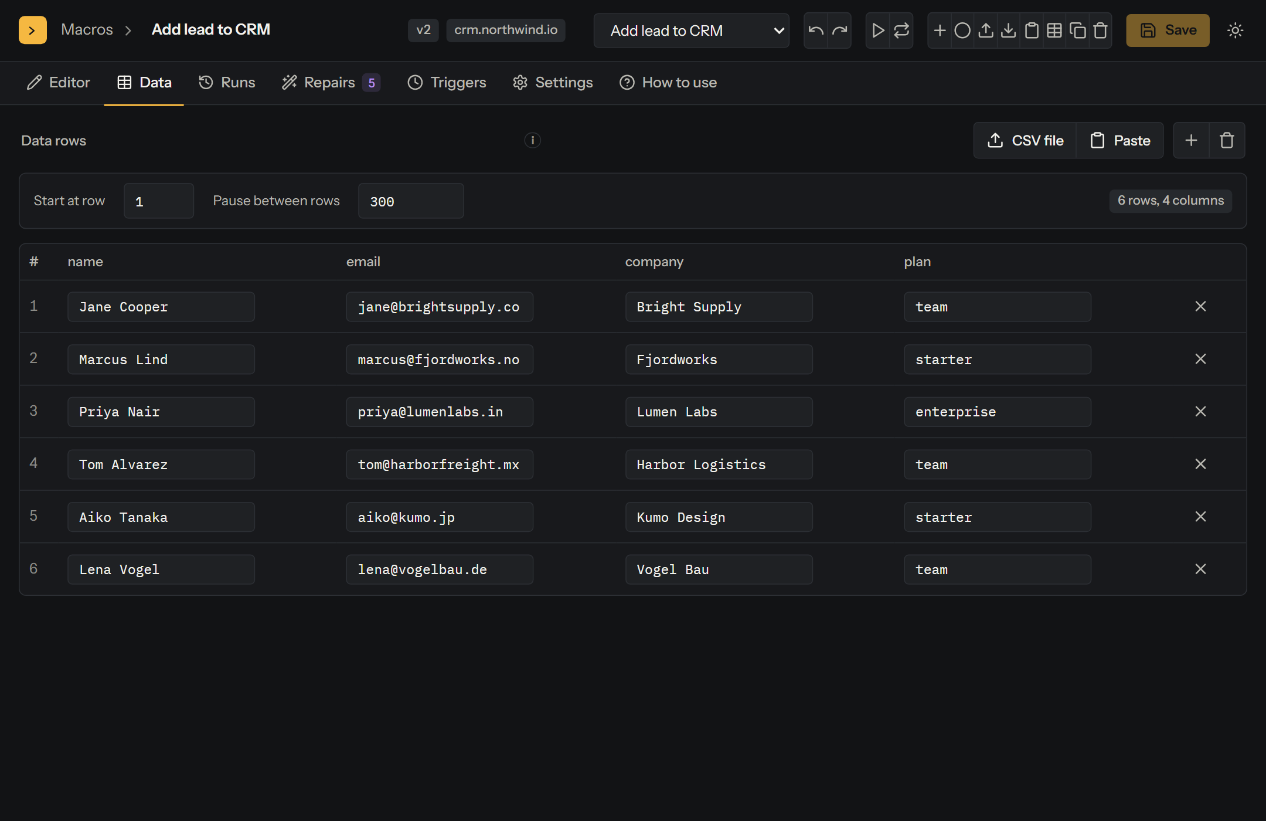Open the macro selector dropdown
This screenshot has height=821, width=1266.
[692, 30]
